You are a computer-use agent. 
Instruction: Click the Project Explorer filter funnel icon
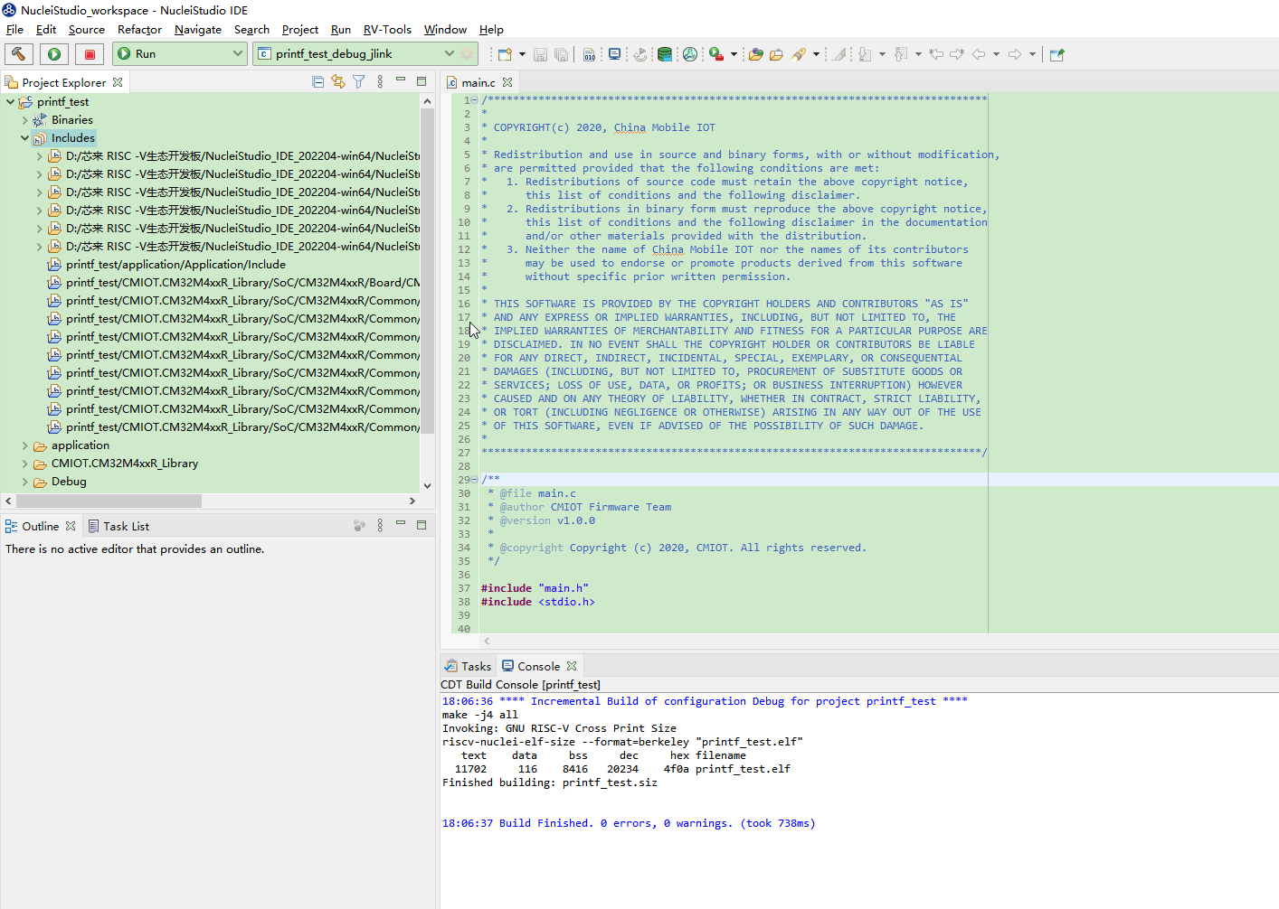359,82
